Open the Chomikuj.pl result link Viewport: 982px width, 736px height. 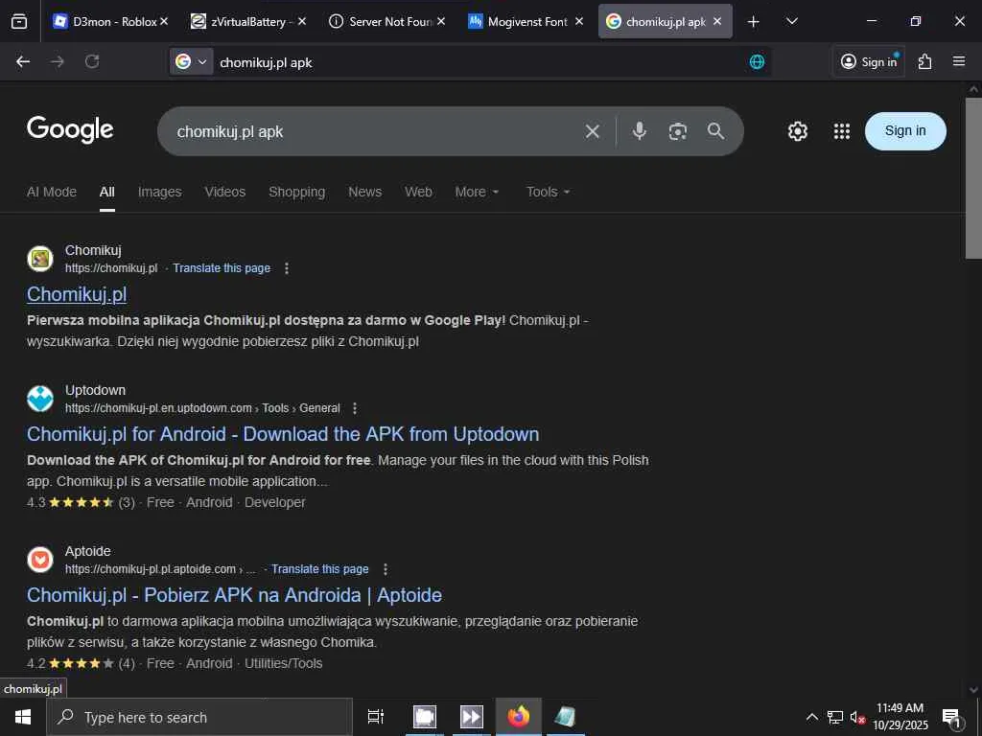(x=77, y=294)
